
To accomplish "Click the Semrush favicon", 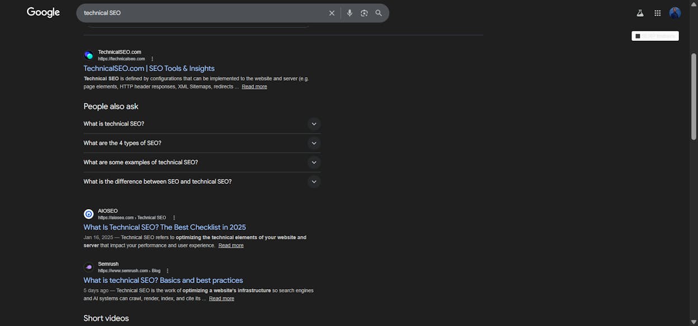I will pyautogui.click(x=89, y=267).
